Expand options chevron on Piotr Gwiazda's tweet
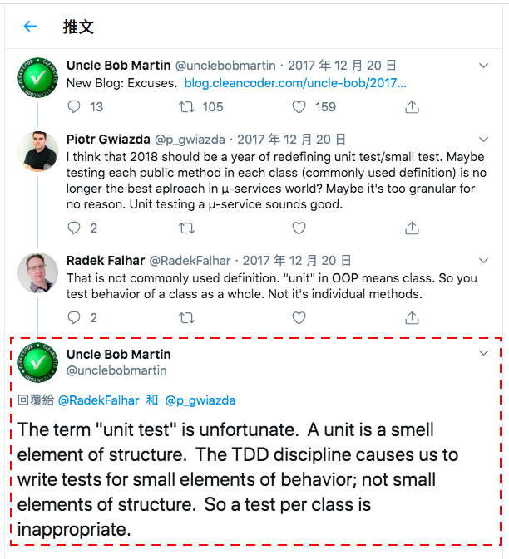Viewport: 509px width, 559px height. (483, 140)
